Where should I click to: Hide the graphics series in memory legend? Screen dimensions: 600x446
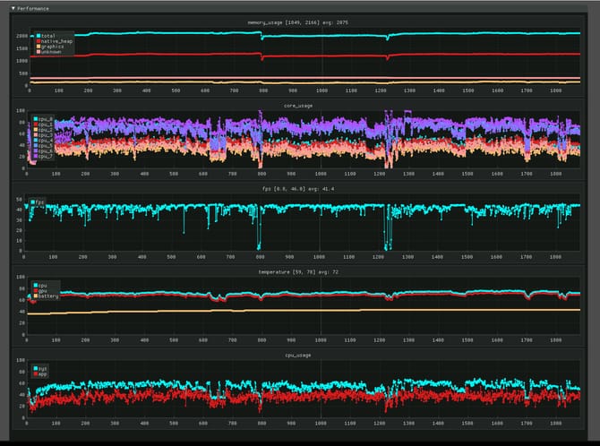coord(50,47)
